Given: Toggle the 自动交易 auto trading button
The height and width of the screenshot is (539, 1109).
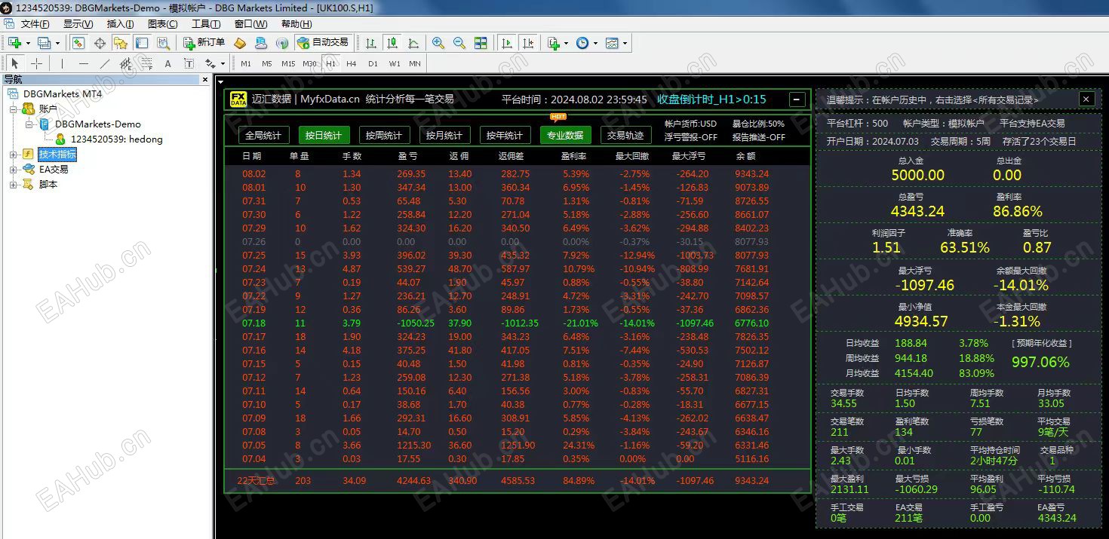Looking at the screenshot, I should (x=323, y=43).
